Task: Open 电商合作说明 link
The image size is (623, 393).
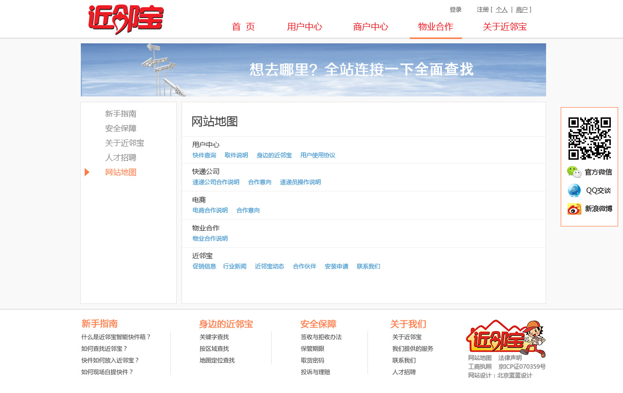Action: (209, 210)
